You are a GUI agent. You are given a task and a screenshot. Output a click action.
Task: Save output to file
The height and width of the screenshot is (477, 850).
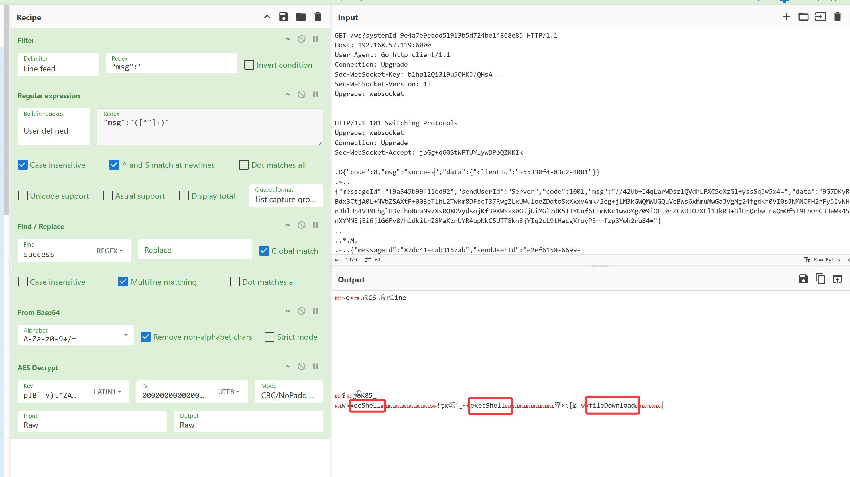click(x=803, y=279)
